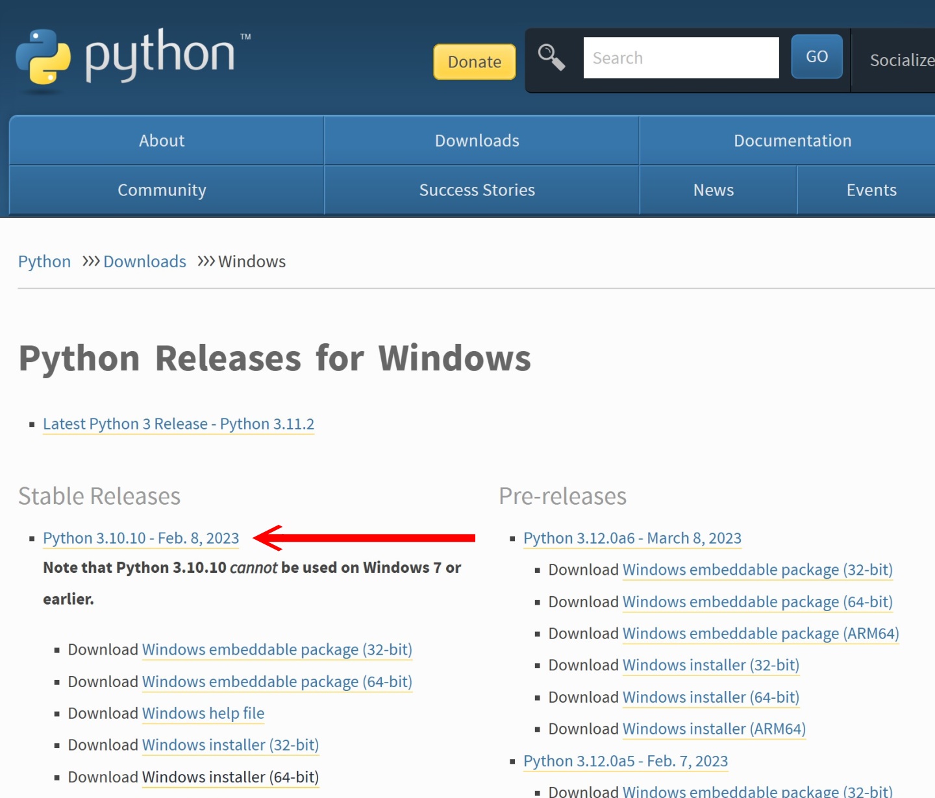Click the Donate button
This screenshot has height=798, width=935.
[474, 62]
